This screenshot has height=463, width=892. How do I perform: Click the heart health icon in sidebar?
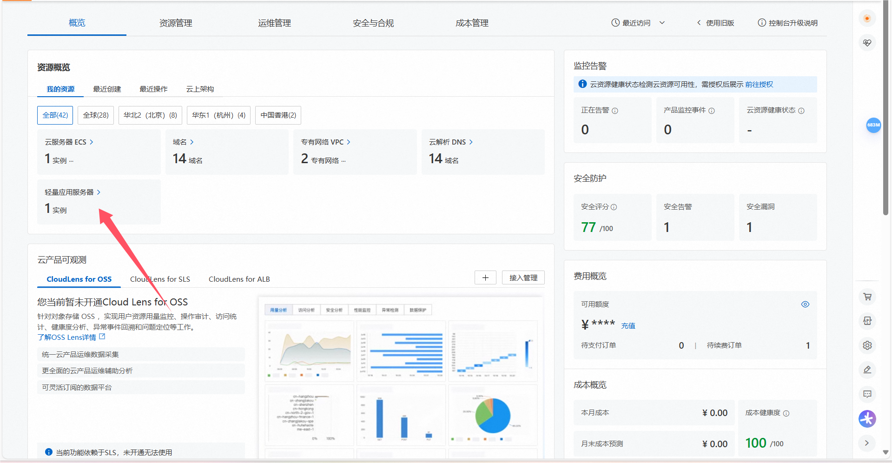(867, 43)
